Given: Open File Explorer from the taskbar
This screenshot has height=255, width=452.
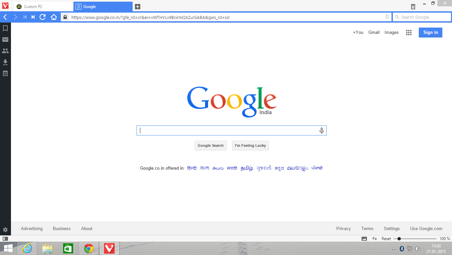Looking at the screenshot, I should 48,248.
